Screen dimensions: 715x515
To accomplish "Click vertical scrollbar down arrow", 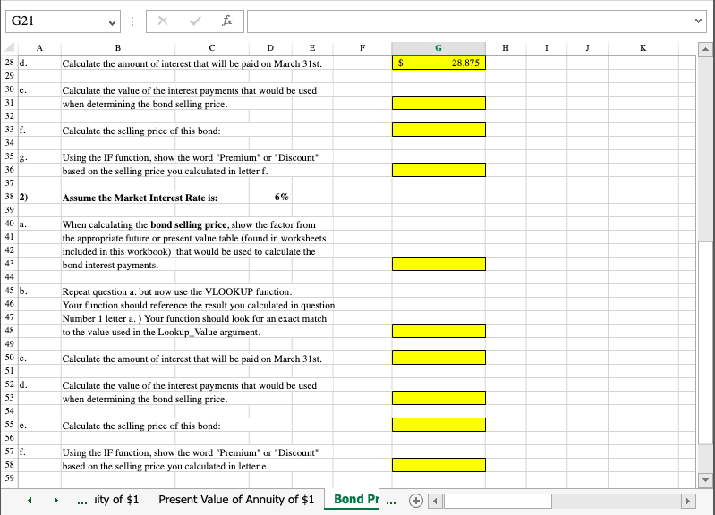I will (x=705, y=479).
